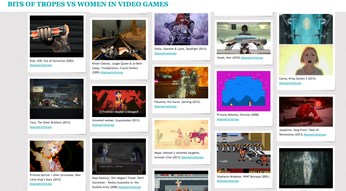The width and height of the screenshot is (346, 191).
Task: Open the Gunman Clive wagon thumbnail
Action: click(181, 134)
